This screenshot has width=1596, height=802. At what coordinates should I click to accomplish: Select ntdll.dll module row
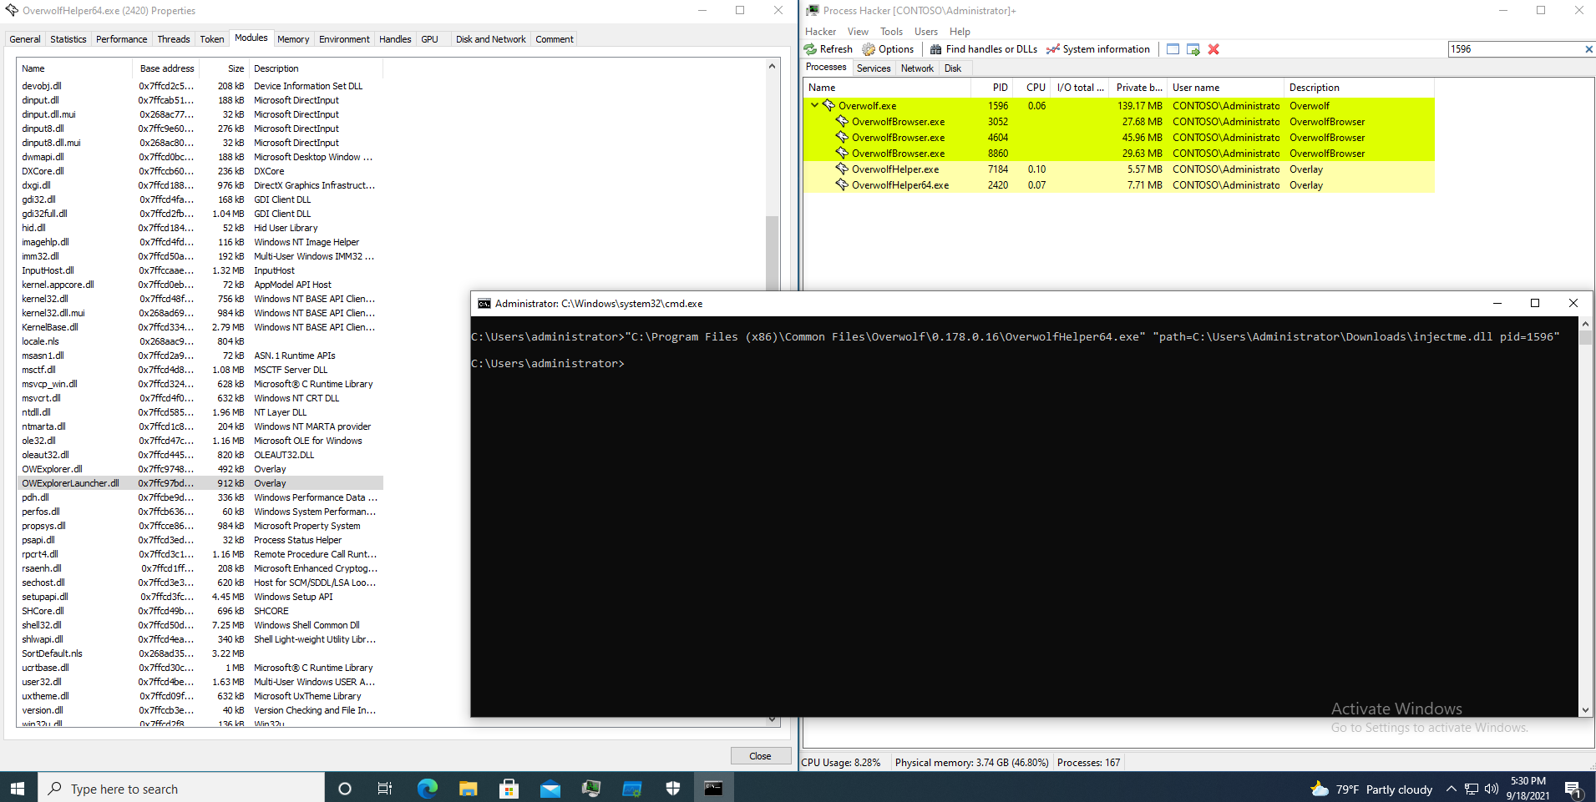(x=200, y=412)
